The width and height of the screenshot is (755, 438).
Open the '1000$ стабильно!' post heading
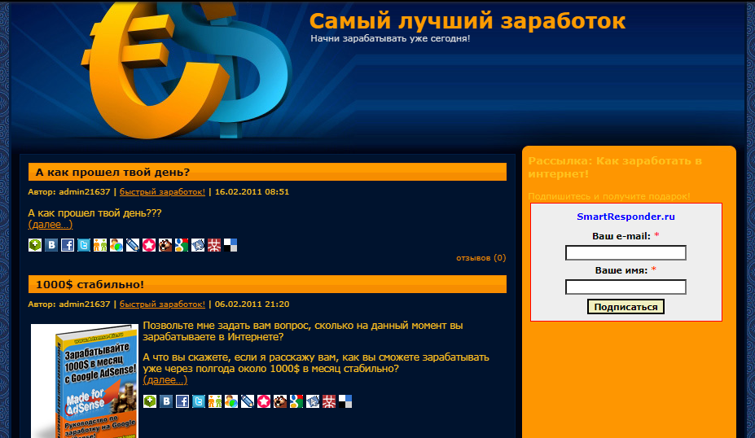click(90, 284)
